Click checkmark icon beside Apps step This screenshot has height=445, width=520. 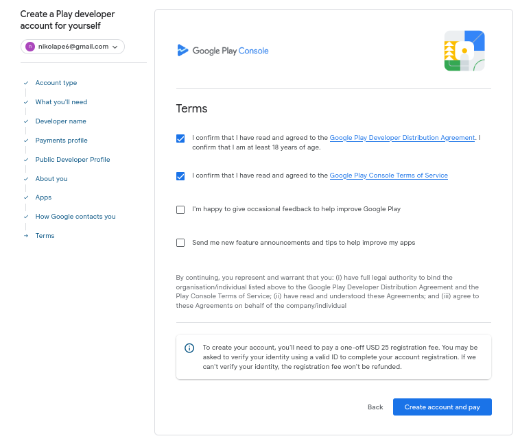[x=26, y=197]
